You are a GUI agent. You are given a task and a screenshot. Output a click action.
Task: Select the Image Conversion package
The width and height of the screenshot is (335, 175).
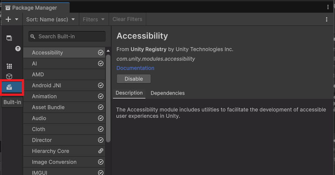[x=64, y=162]
